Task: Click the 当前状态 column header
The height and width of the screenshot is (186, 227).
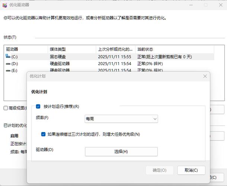Action: tap(175, 49)
